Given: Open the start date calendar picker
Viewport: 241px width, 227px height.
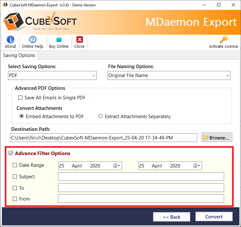Looking at the screenshot, I should [x=116, y=166].
